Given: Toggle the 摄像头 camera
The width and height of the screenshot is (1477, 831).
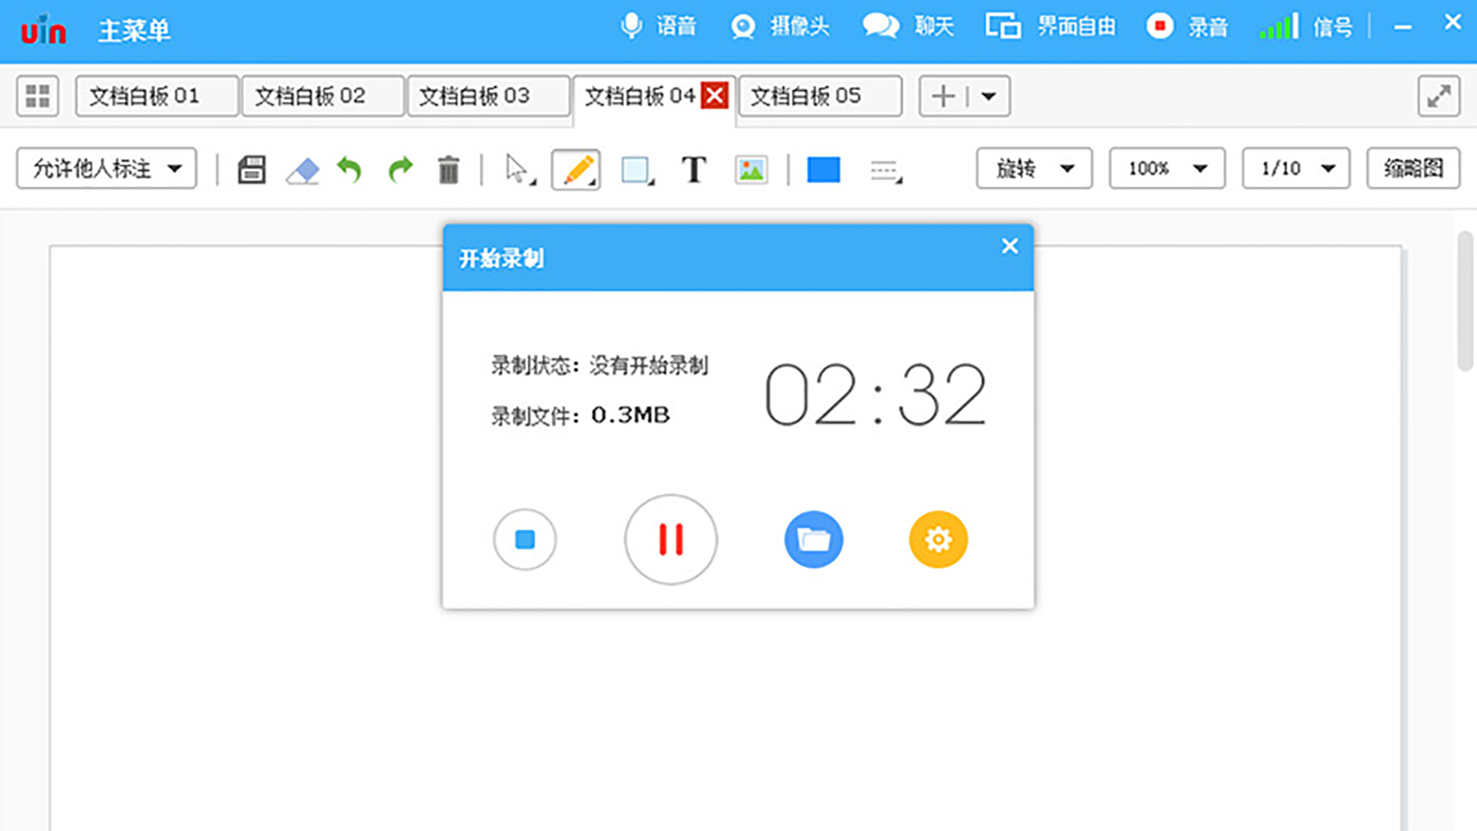Looking at the screenshot, I should click(779, 27).
